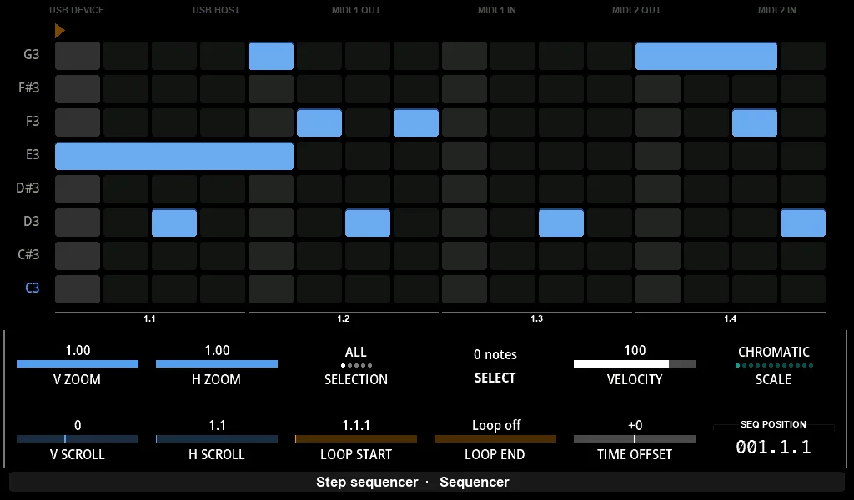Click the USB DEVICE port label
The width and height of the screenshot is (854, 500).
(x=77, y=10)
